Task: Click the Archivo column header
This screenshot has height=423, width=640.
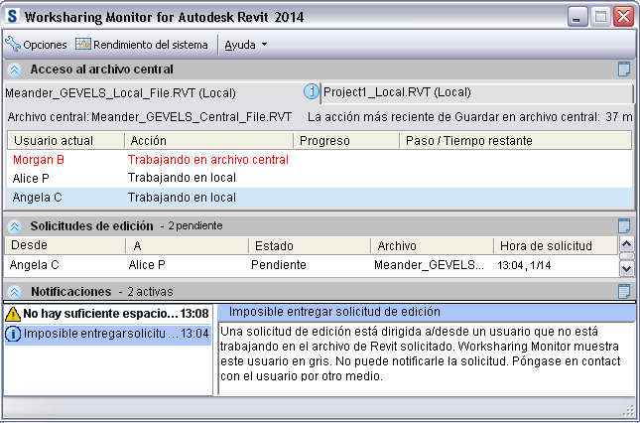Action: tap(433, 246)
